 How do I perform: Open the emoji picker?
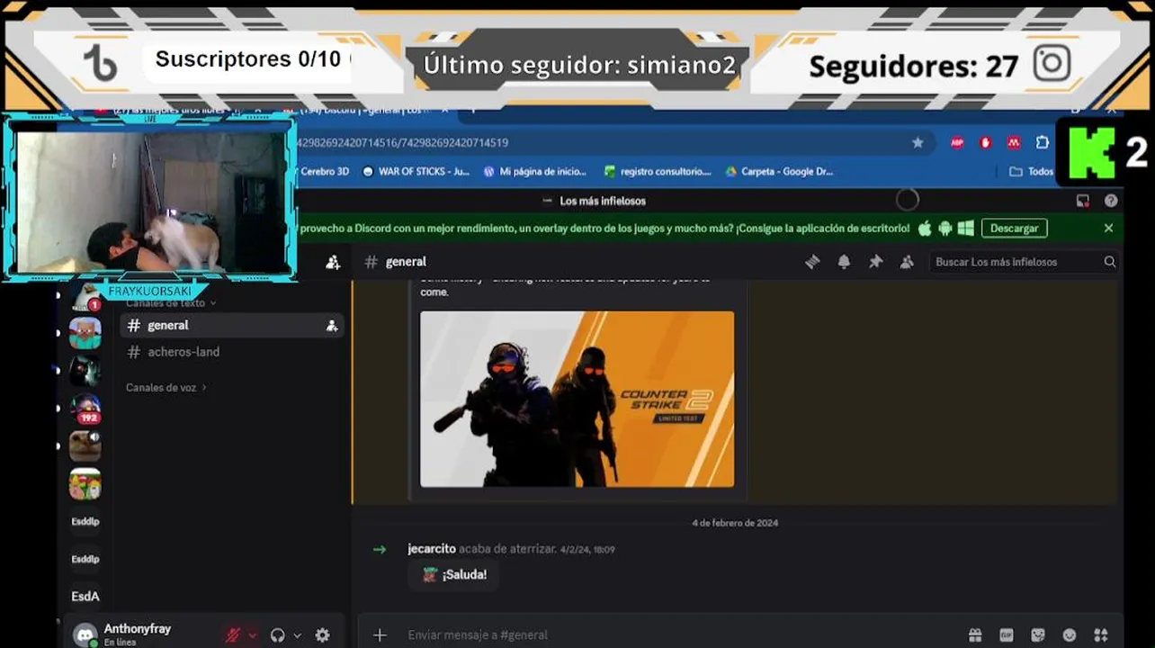(1070, 635)
